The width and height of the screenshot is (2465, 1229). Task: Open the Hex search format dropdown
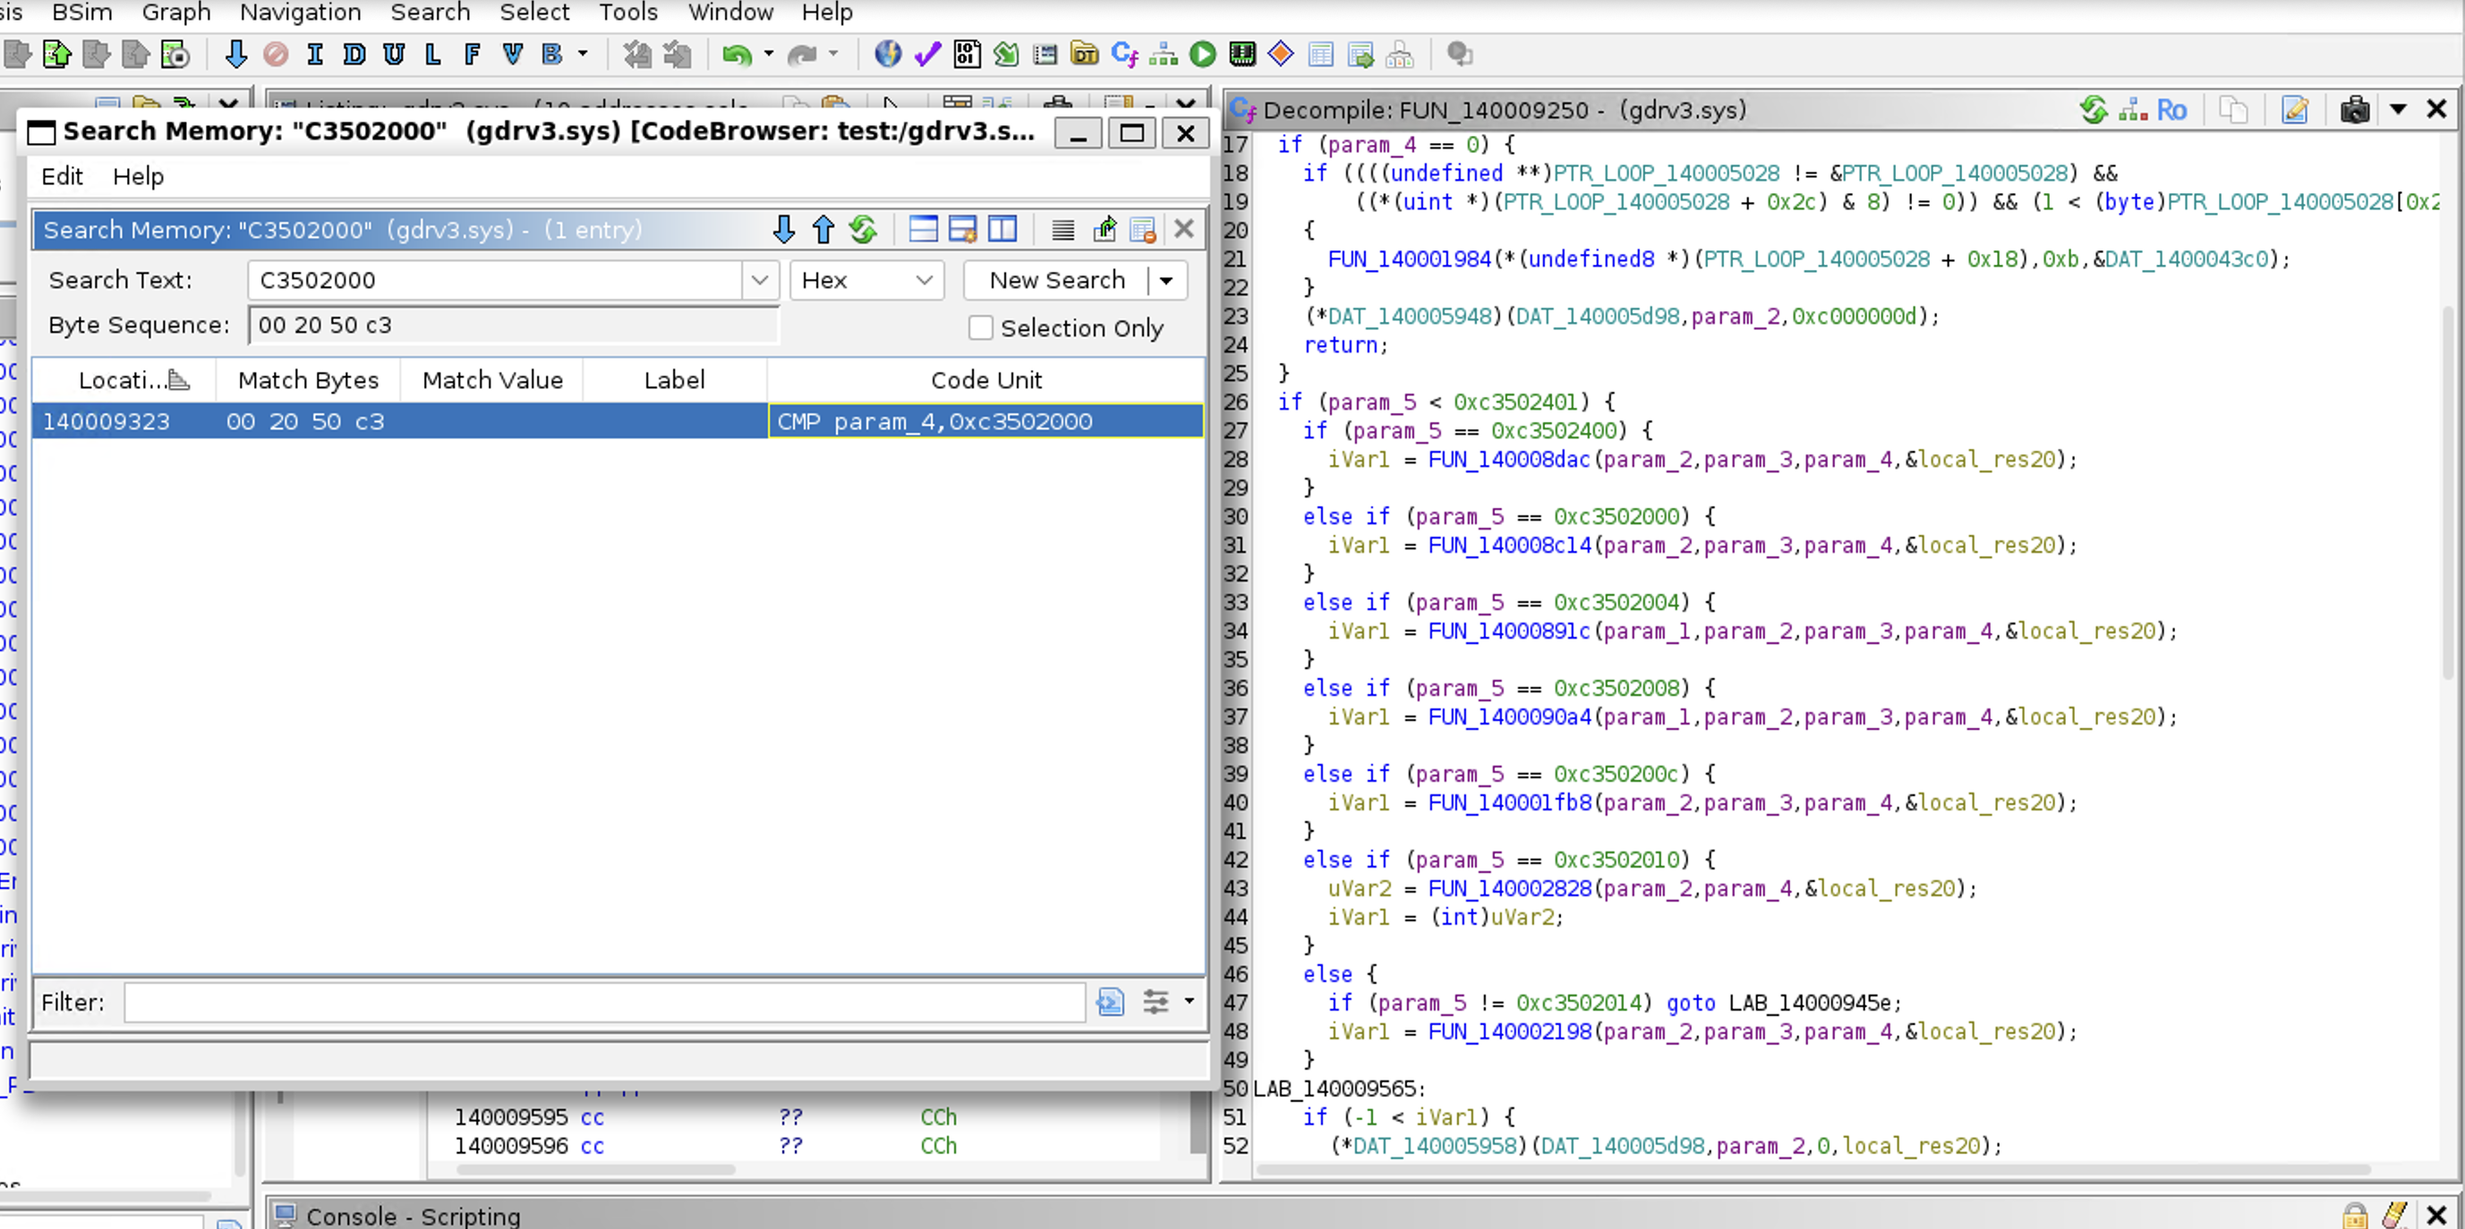[866, 280]
